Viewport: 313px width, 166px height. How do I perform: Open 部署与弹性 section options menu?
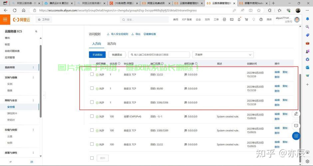(33, 153)
